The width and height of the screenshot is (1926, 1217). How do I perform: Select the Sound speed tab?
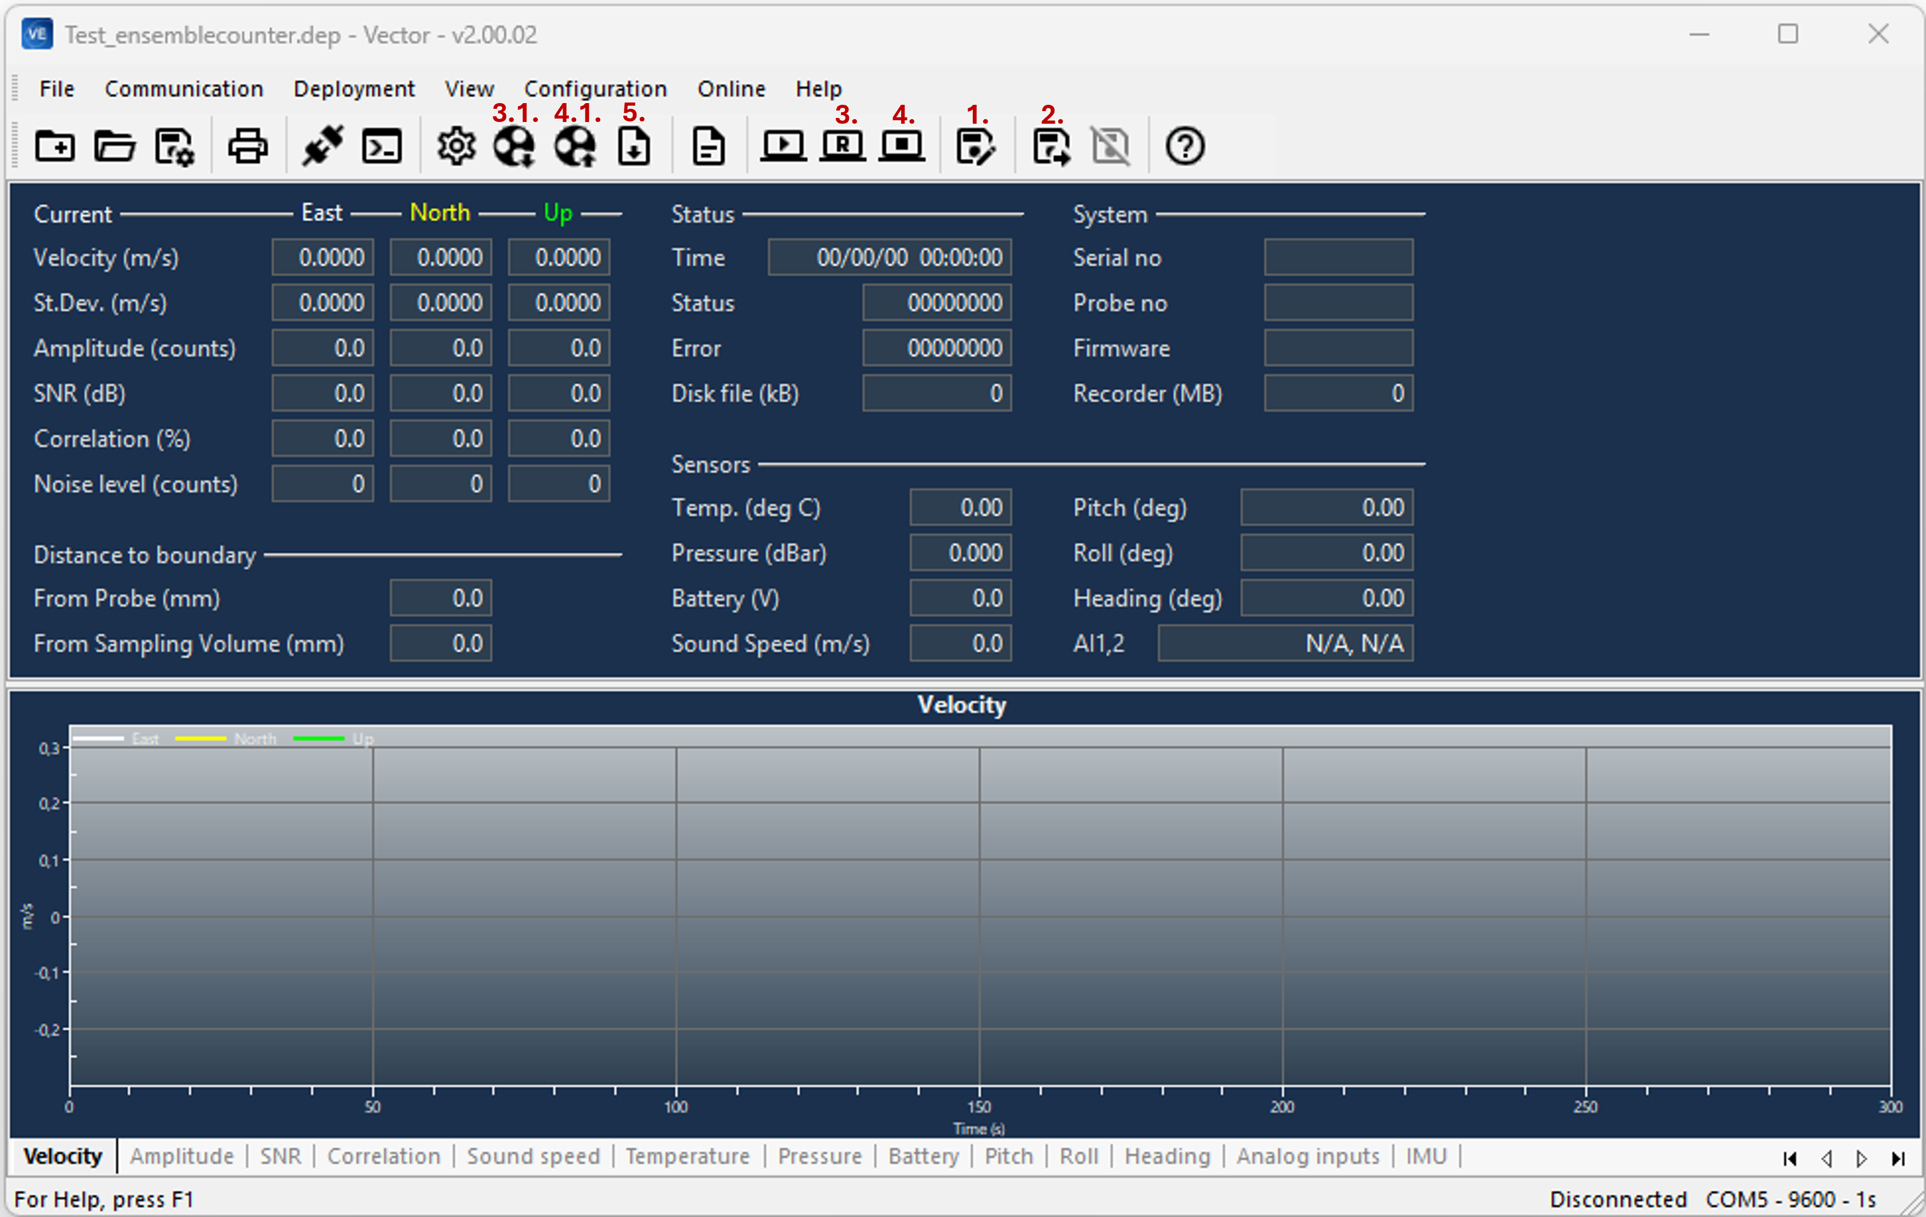coord(533,1156)
